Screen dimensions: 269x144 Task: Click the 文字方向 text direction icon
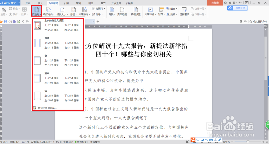[x=84, y=10]
